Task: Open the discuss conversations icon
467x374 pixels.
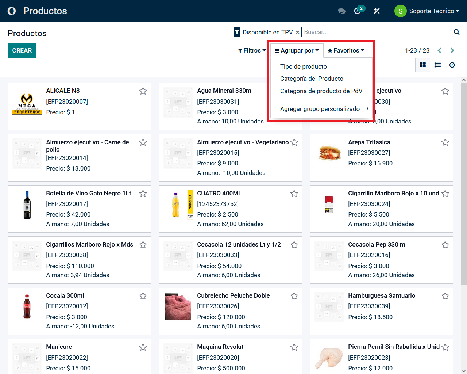Action: click(341, 11)
